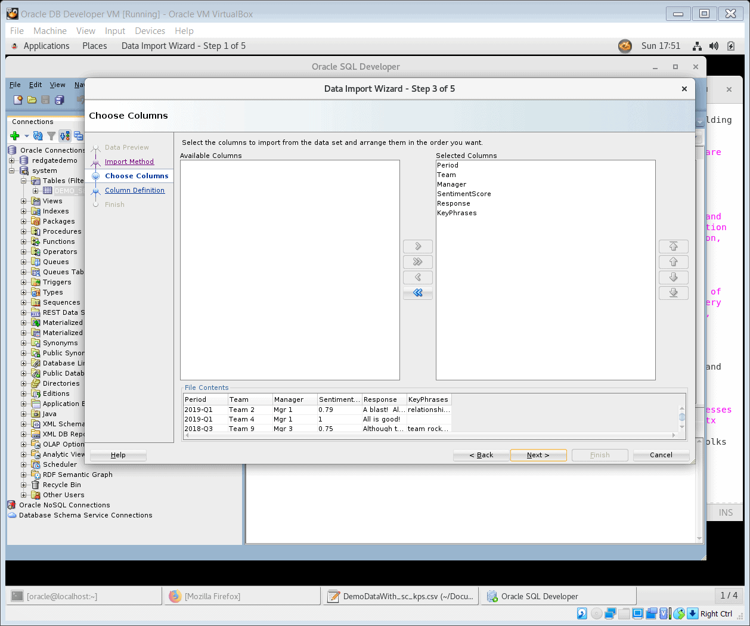Select Team in Selected Columns list
Screen dimensions: 750x626
[x=546, y=175]
